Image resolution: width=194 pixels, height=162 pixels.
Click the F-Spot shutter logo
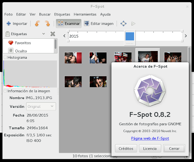click(x=150, y=91)
